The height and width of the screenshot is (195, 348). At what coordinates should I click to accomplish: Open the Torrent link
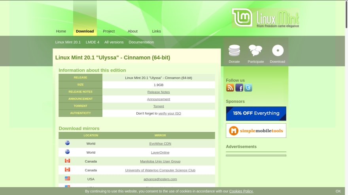pyautogui.click(x=159, y=106)
